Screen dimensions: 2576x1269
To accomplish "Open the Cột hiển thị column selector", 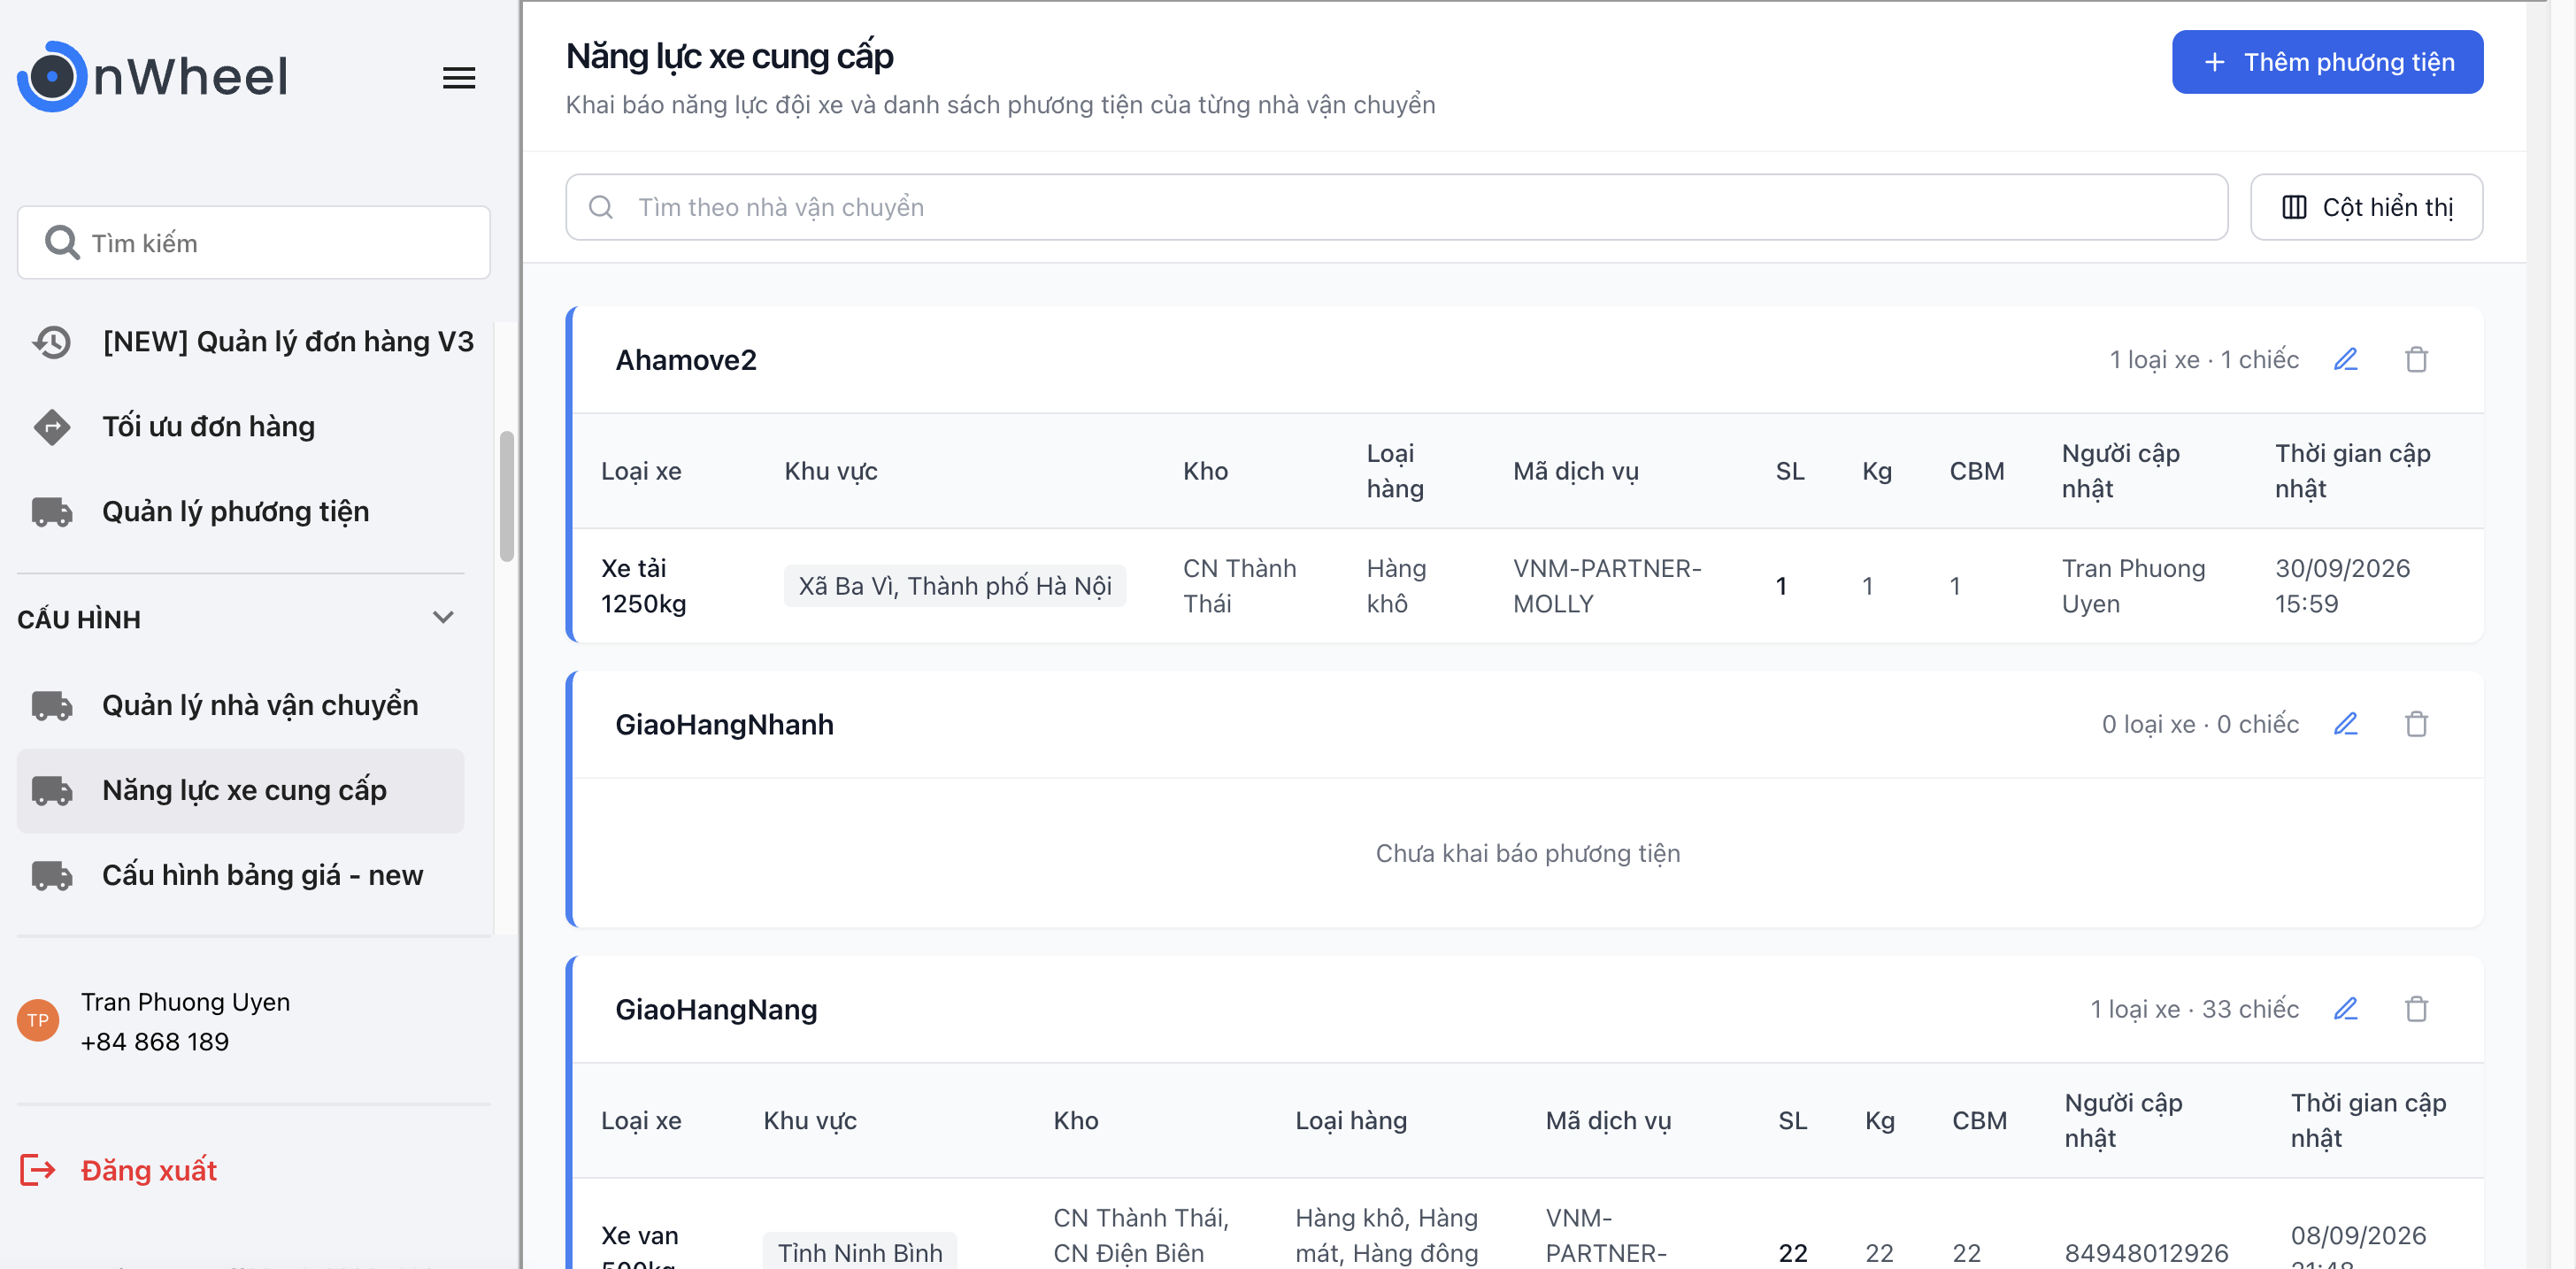I will pos(2366,207).
